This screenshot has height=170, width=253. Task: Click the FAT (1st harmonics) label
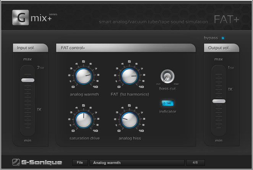[x=130, y=94]
